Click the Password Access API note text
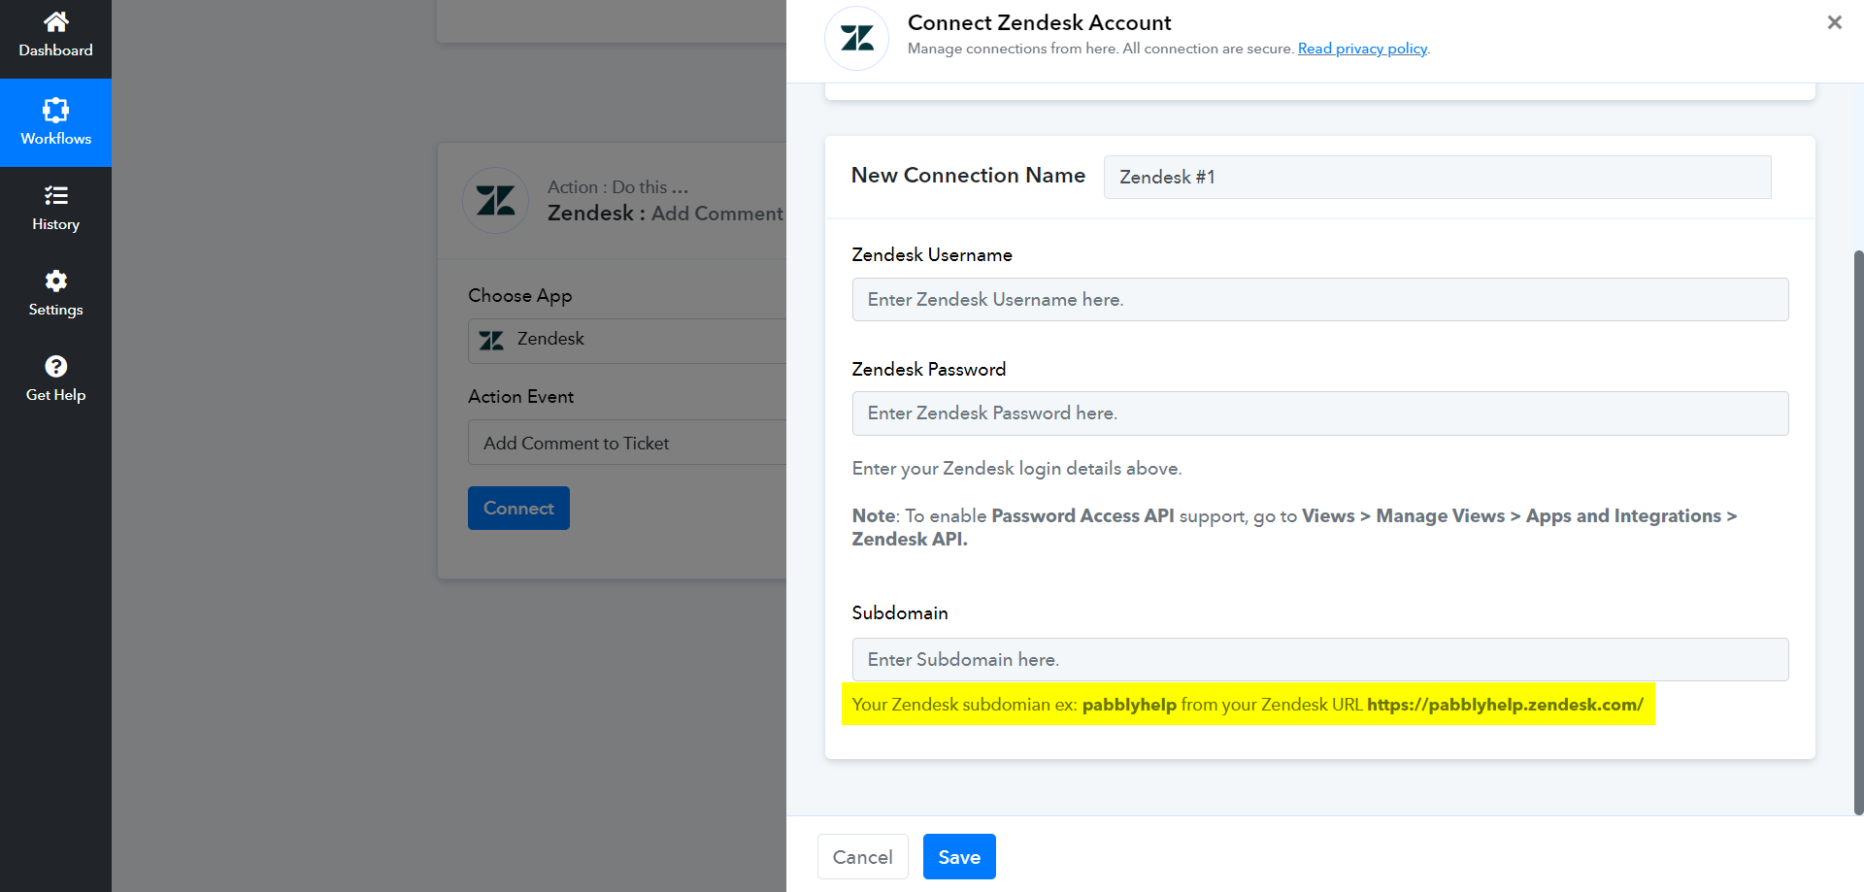The image size is (1864, 892). click(1294, 527)
